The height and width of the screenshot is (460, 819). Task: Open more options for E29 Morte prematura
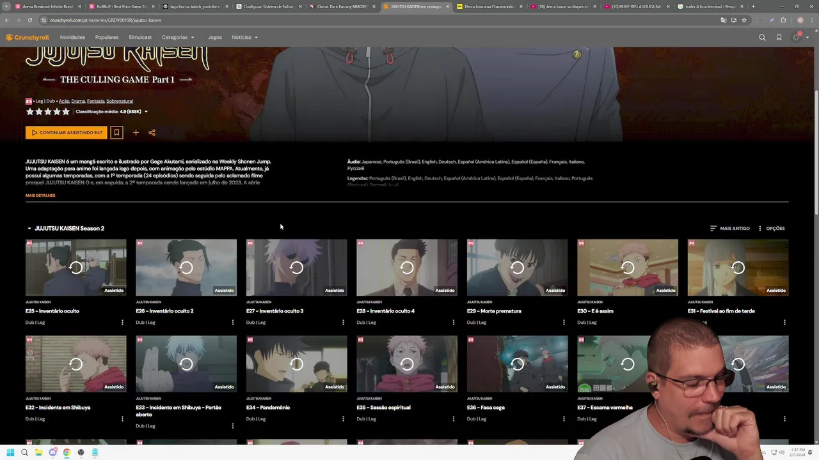tap(564, 322)
